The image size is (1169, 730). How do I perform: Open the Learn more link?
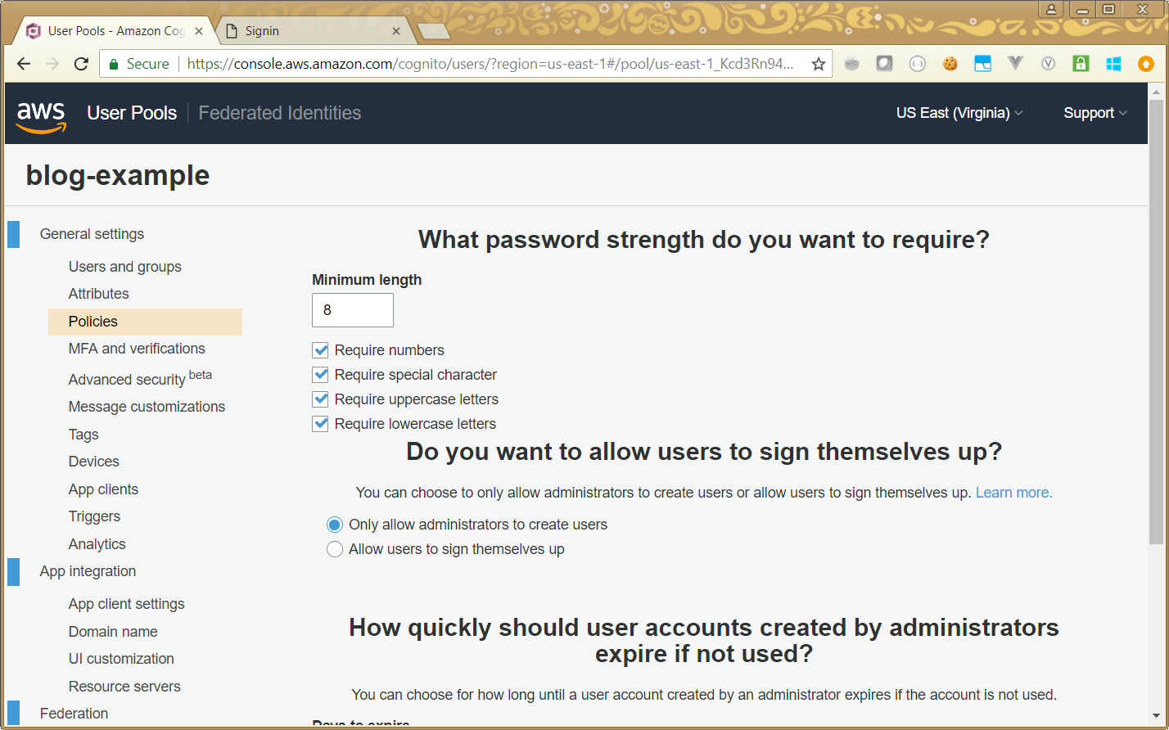[1013, 493]
